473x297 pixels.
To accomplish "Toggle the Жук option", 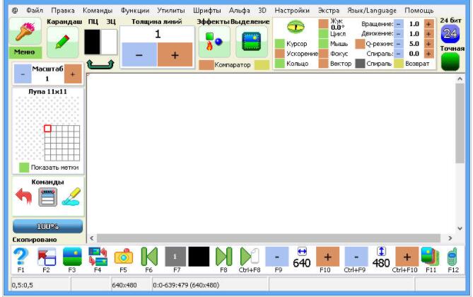I will click(323, 24).
